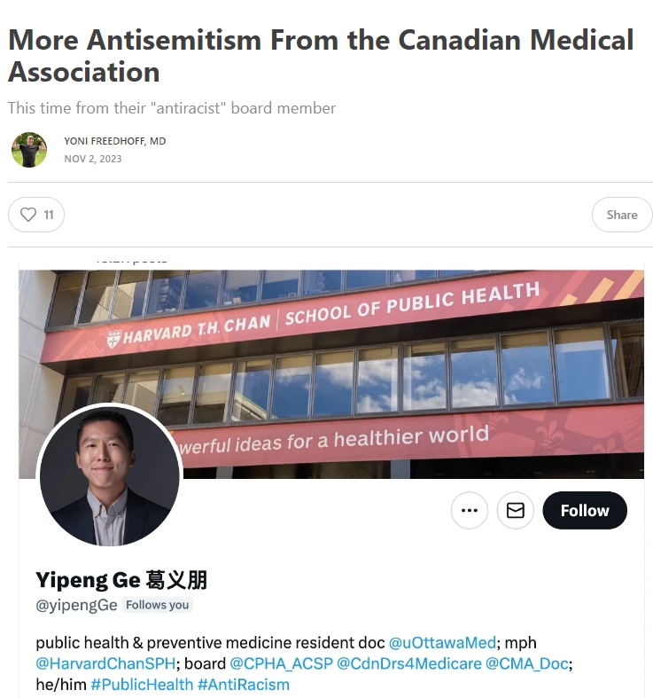Click the author name Yoni Freedhoff, MD
This screenshot has width=653, height=698.
coord(115,141)
